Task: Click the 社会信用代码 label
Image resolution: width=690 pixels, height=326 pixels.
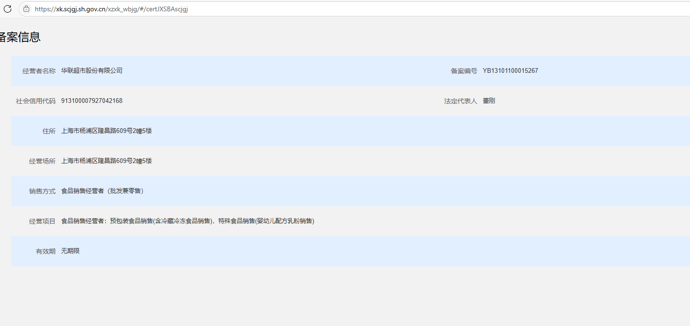Action: (x=36, y=101)
